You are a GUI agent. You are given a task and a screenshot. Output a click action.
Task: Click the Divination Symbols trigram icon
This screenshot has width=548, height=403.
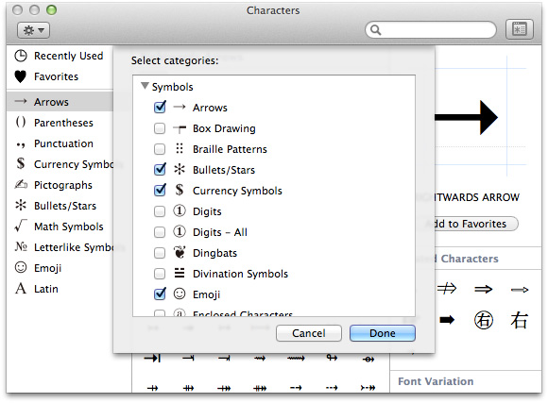[180, 273]
